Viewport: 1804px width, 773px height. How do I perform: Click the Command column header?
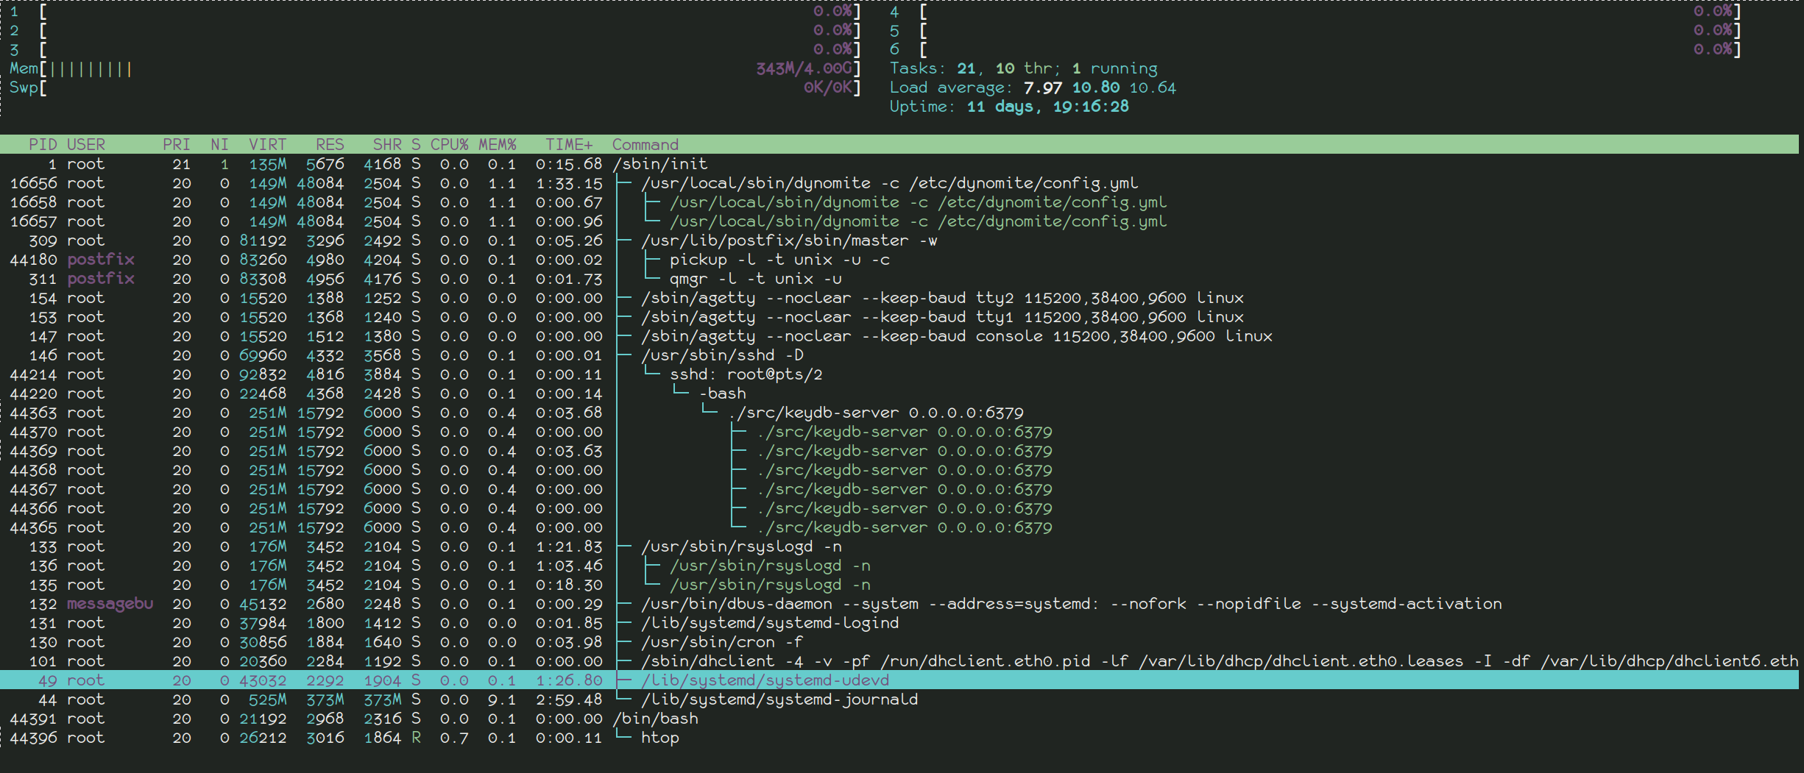(645, 144)
